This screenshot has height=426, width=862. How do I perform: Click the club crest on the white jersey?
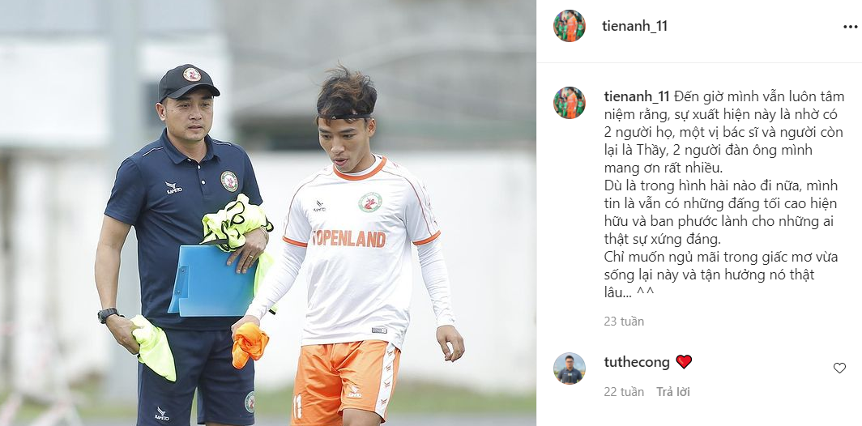tap(370, 202)
